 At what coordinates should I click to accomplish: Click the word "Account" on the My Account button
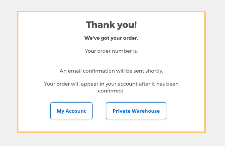point(76,111)
